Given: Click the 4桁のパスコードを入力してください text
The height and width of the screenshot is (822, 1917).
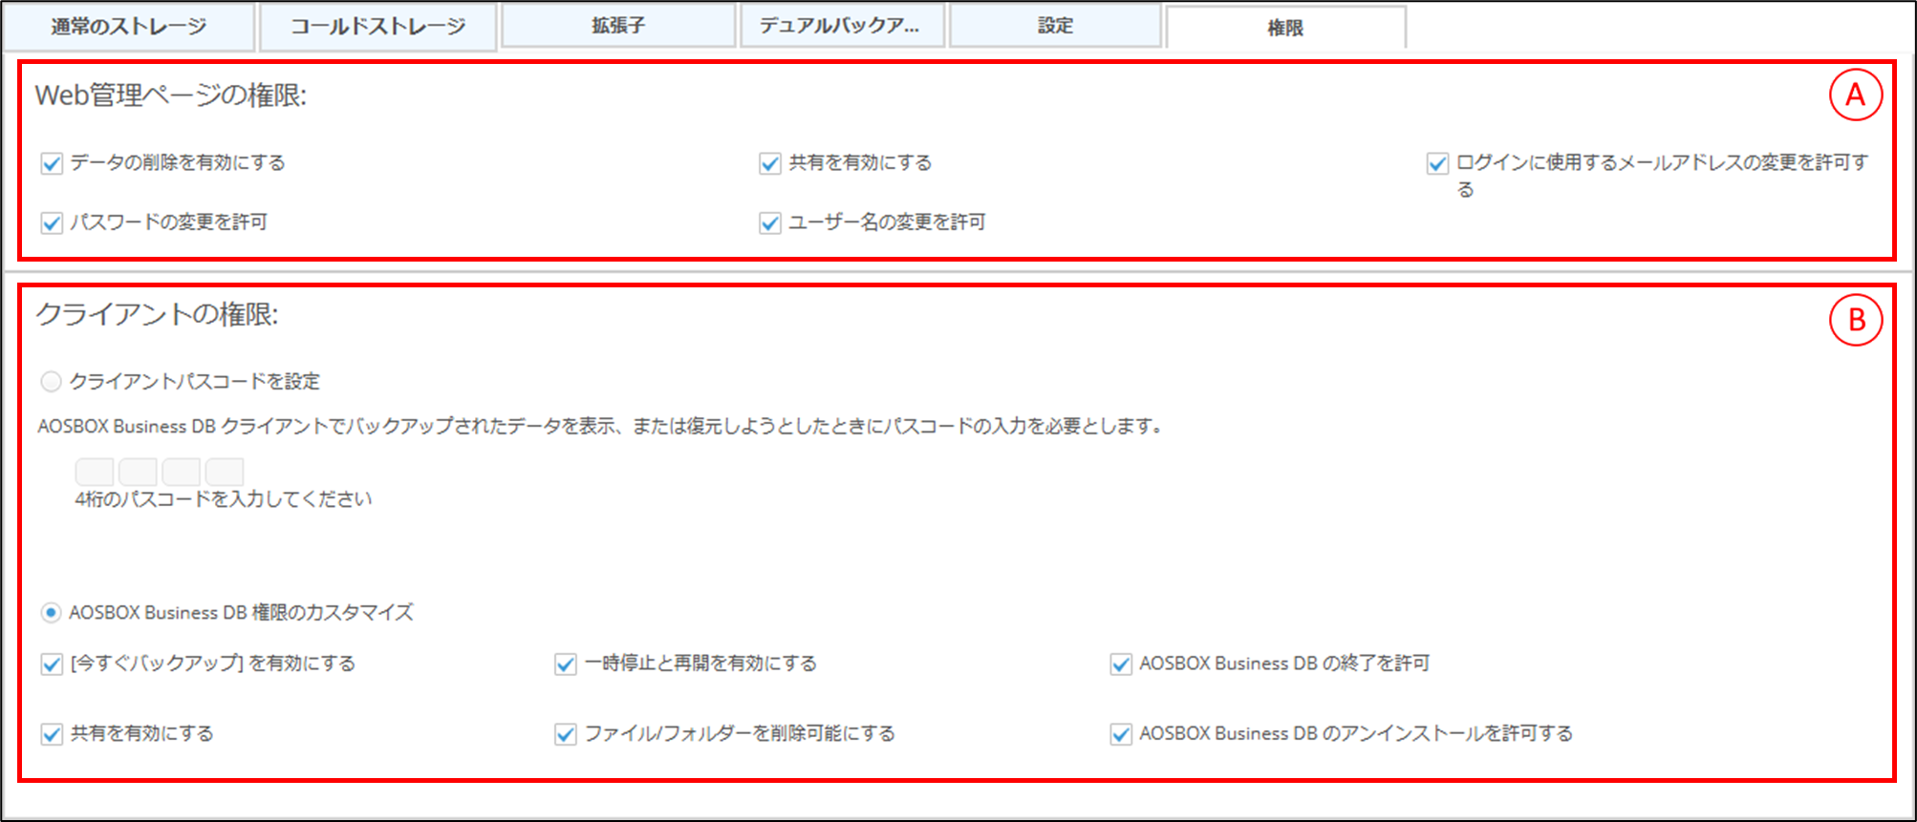Looking at the screenshot, I should 224,499.
